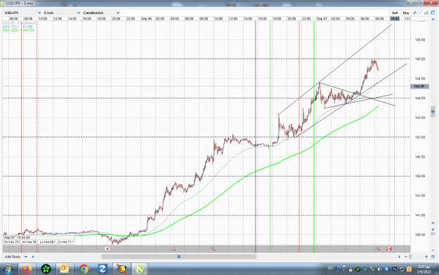Click the volume speaker tray icon
Screen dimensions: 439x275
pos(380,269)
